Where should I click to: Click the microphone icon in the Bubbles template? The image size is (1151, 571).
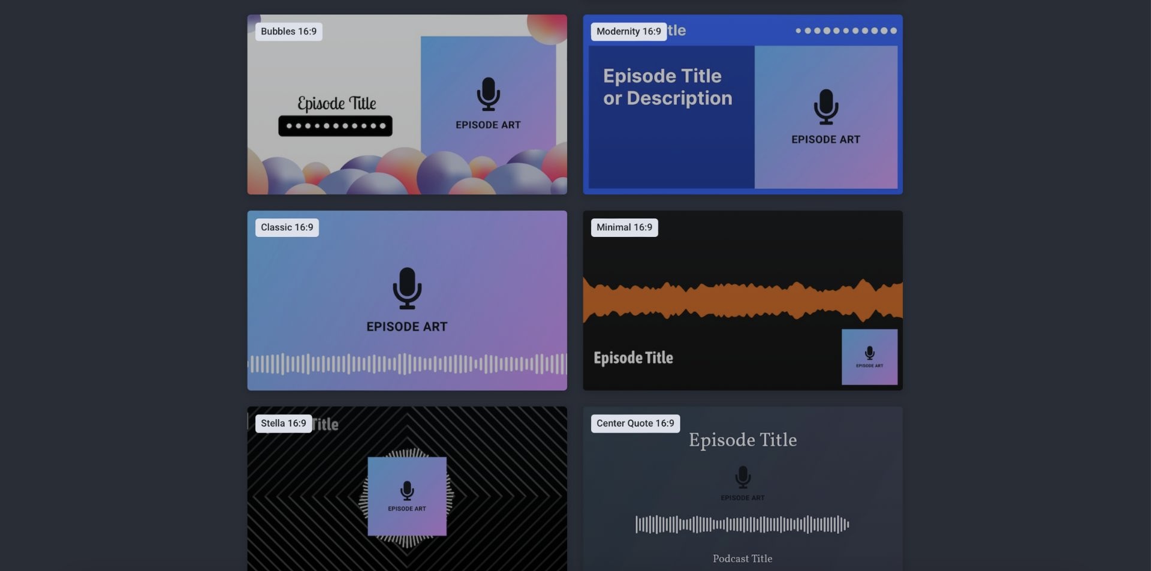488,94
